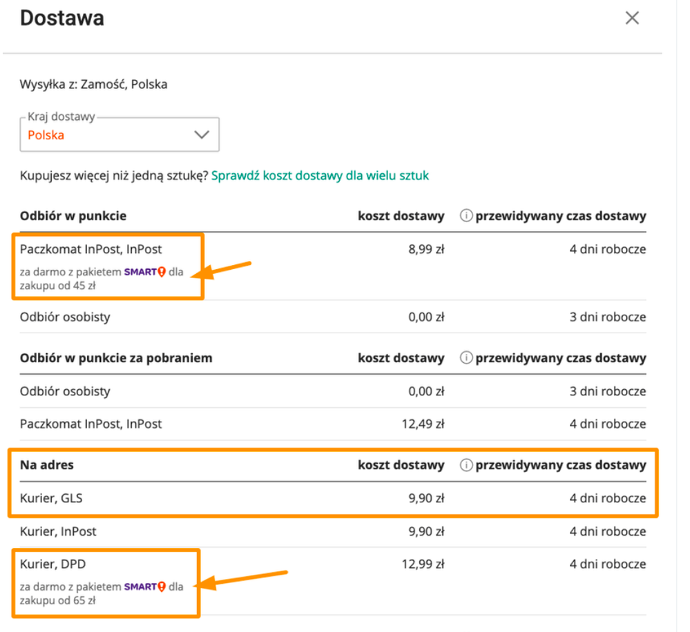The height and width of the screenshot is (632, 690).
Task: Select the Kurier, InPost delivery row
Action: point(58,531)
